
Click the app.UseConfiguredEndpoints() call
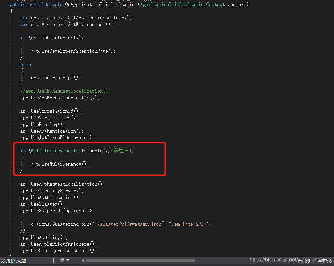(58, 251)
